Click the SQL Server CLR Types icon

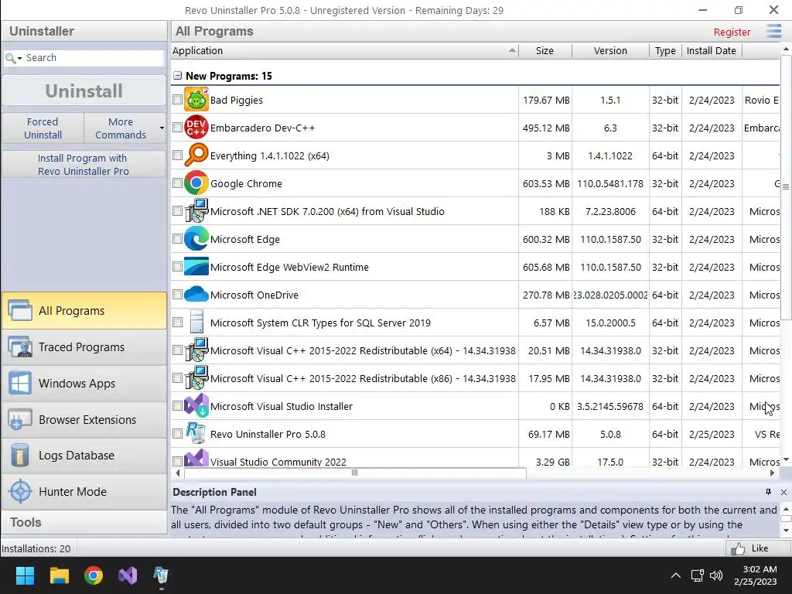click(x=196, y=322)
